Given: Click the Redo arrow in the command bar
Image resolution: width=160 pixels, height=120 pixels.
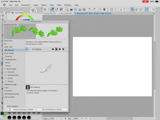Looking at the screenshot, I should pyautogui.click(x=94, y=9).
